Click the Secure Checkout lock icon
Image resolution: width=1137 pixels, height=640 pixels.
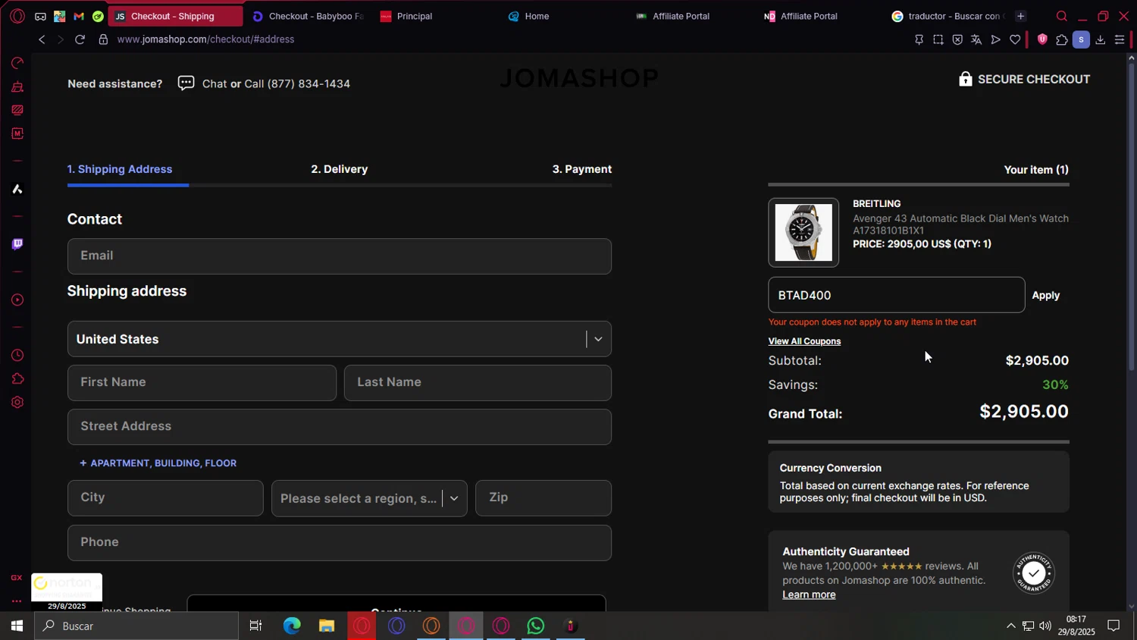(966, 79)
